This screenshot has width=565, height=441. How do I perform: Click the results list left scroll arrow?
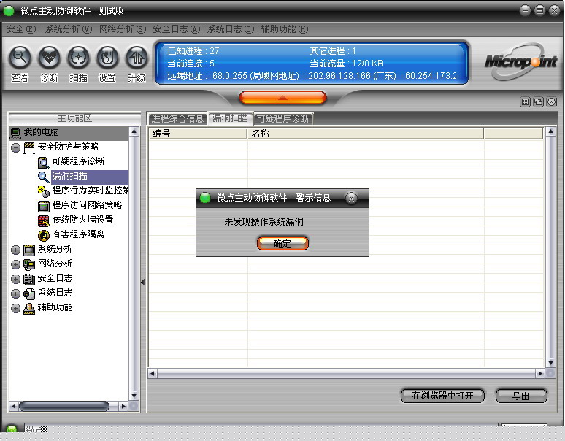click(x=153, y=373)
